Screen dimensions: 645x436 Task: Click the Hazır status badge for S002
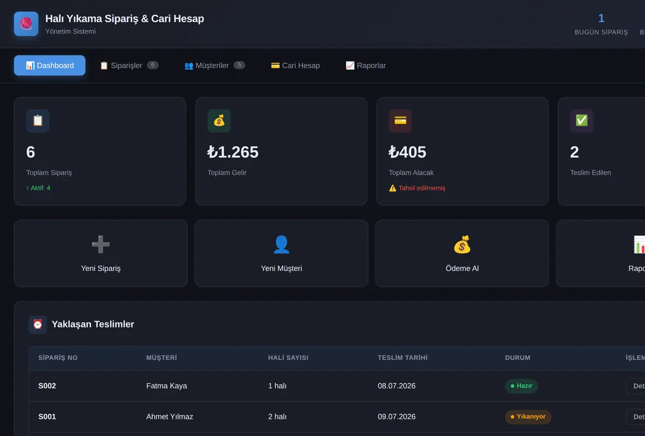pos(521,386)
